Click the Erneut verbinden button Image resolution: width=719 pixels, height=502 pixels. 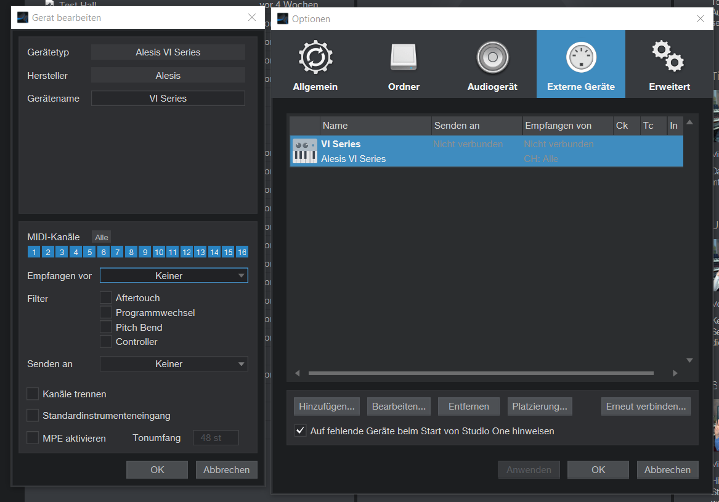[646, 407]
